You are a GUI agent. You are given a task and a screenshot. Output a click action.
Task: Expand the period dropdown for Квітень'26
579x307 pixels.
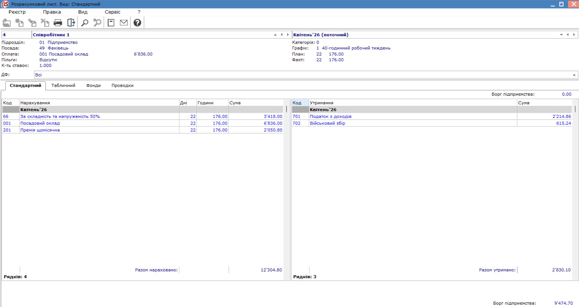click(561, 35)
